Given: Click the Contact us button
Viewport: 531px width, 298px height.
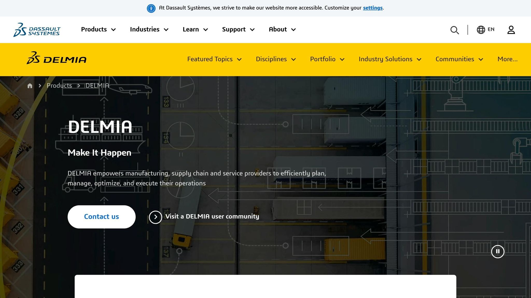Looking at the screenshot, I should (102, 217).
